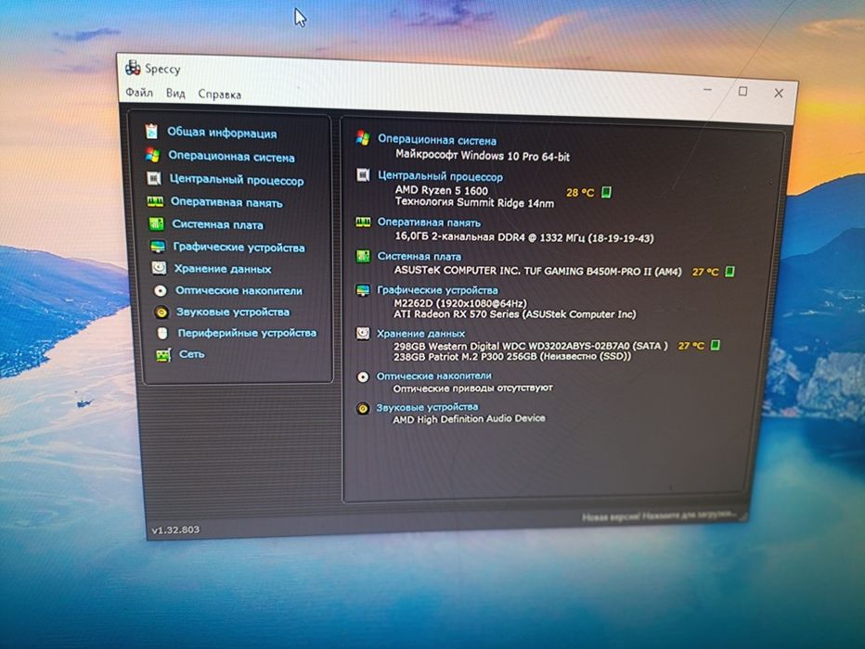Open the Справка menu

[x=220, y=95]
